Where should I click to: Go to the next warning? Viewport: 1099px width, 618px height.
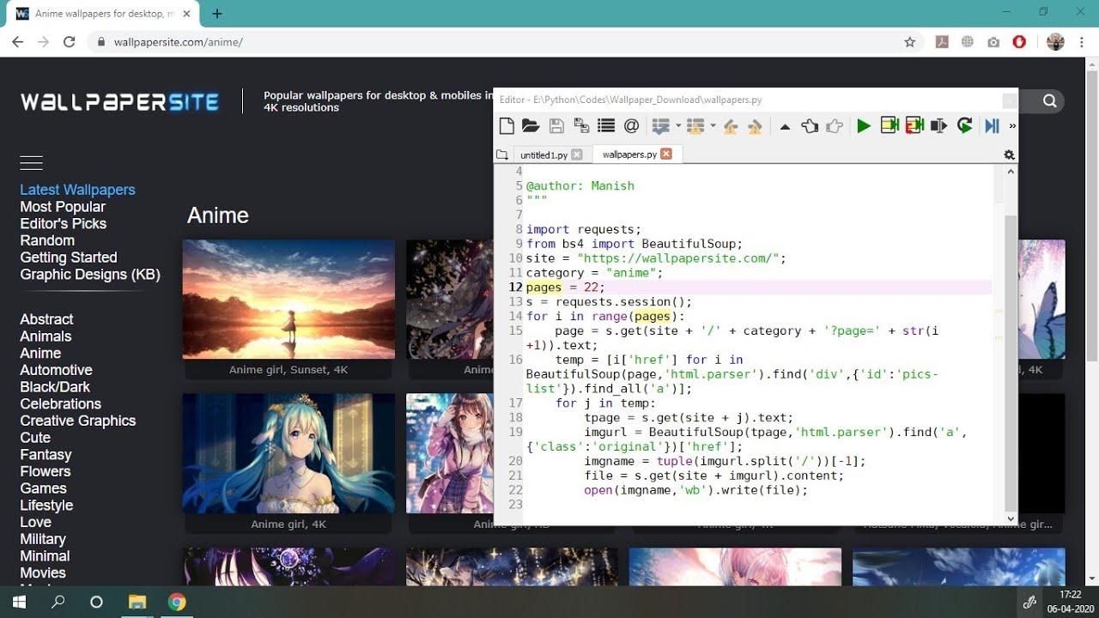[x=756, y=126]
